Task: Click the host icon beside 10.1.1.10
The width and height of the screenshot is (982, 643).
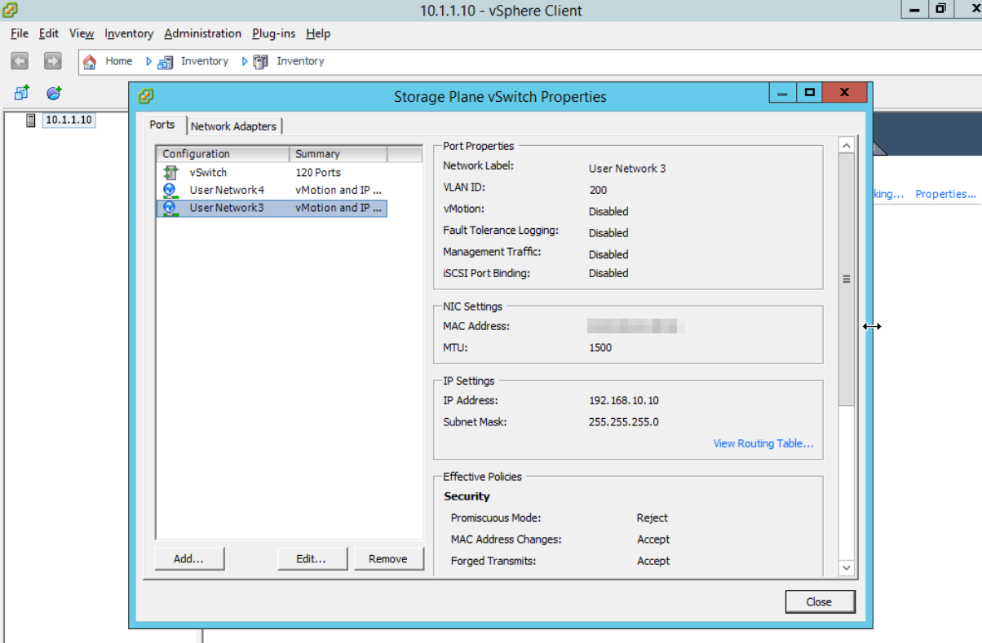Action: pyautogui.click(x=30, y=120)
